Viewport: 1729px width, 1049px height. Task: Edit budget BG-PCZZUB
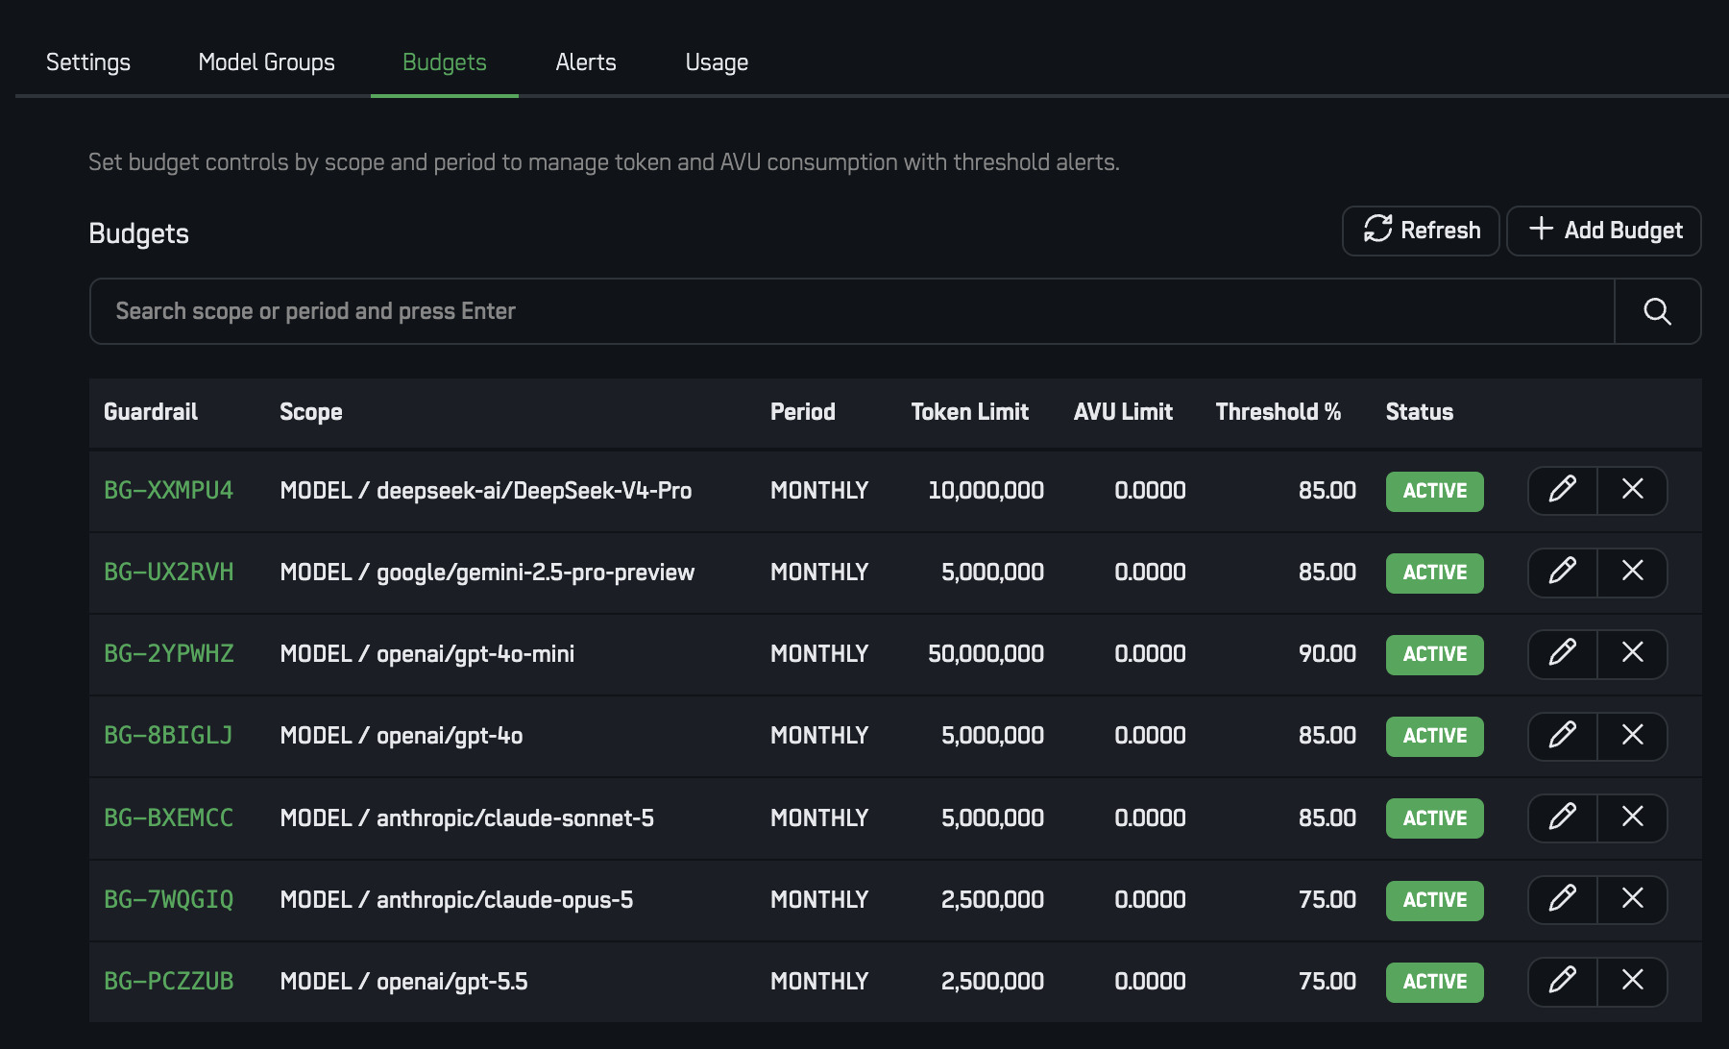pos(1563,982)
